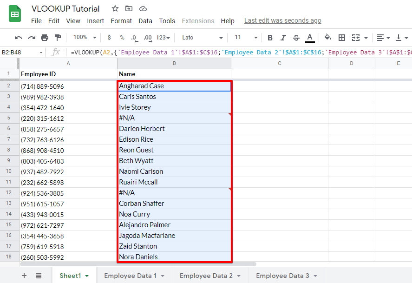Open version history via Last edit link

pos(282,20)
